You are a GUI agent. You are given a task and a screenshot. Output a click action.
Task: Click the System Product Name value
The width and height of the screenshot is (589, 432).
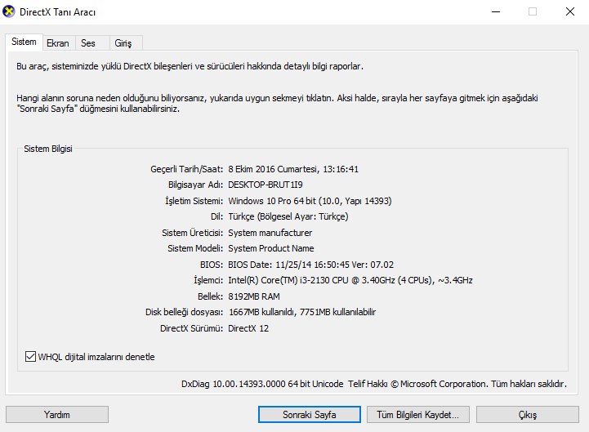pyautogui.click(x=271, y=248)
